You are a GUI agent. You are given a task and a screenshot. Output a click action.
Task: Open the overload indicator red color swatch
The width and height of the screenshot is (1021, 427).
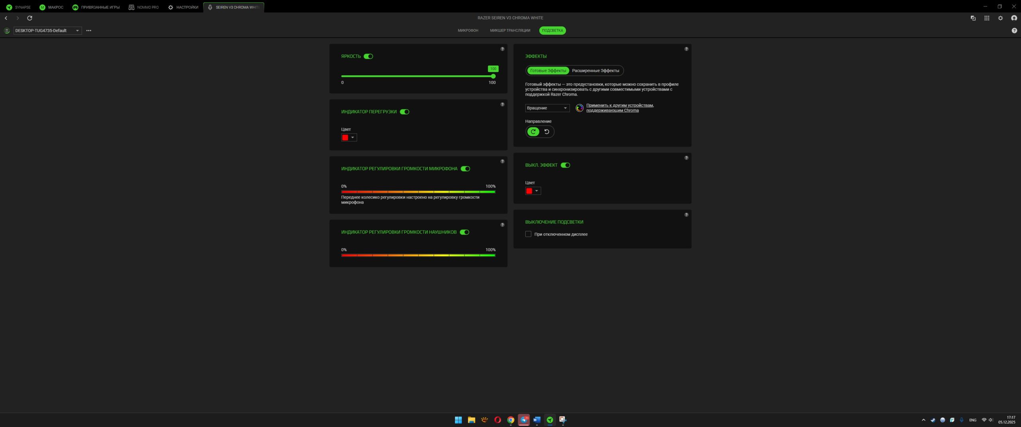tap(349, 137)
